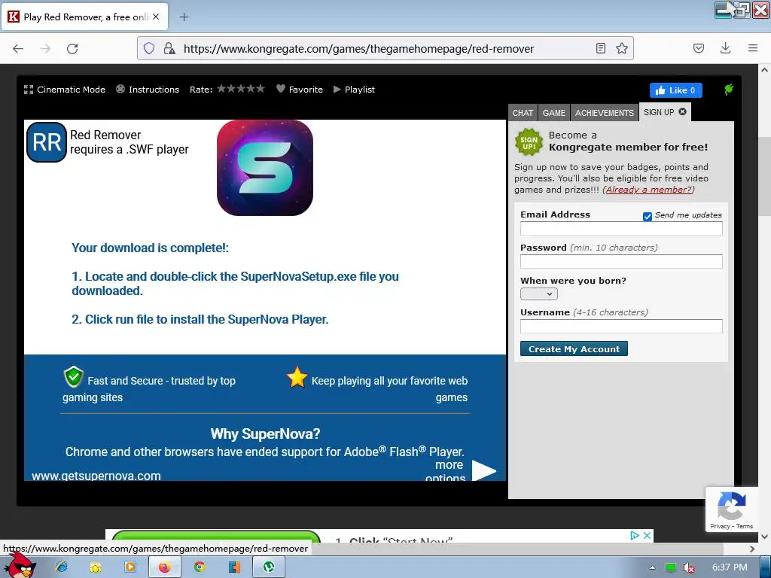Click the SuperNova S logo
This screenshot has height=578, width=771.
pyautogui.click(x=265, y=168)
